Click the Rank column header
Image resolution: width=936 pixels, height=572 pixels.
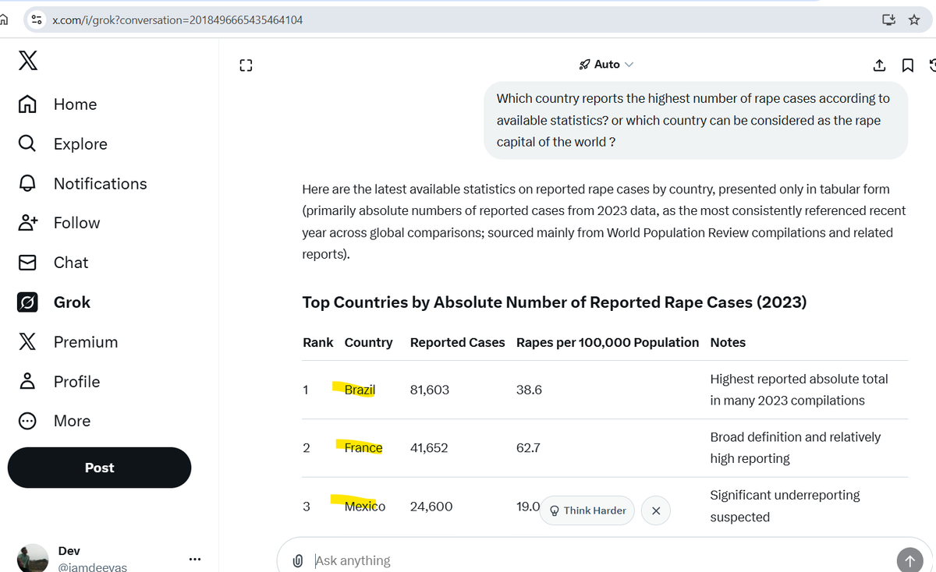[318, 342]
